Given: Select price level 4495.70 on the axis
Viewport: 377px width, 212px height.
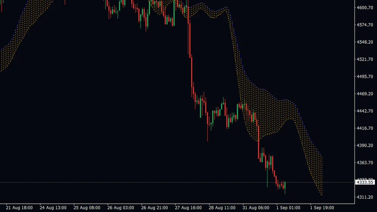Looking at the screenshot, I should coord(365,76).
